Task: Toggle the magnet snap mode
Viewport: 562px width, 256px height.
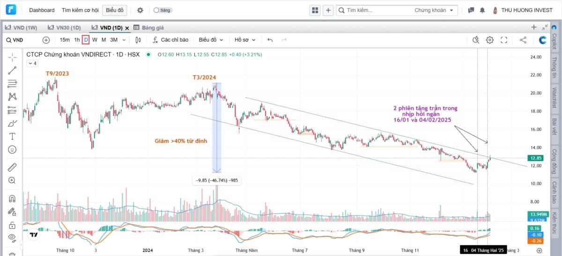Action: (x=12, y=199)
